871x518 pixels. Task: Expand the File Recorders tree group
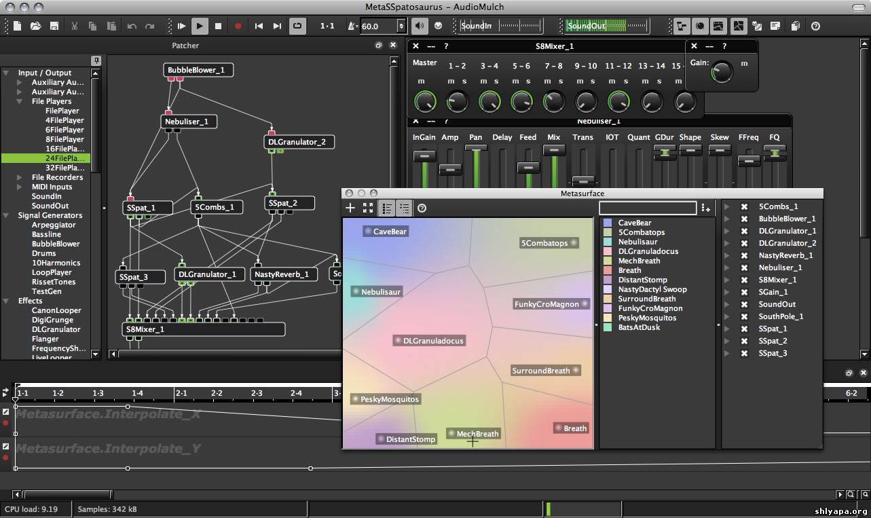pyautogui.click(x=20, y=178)
